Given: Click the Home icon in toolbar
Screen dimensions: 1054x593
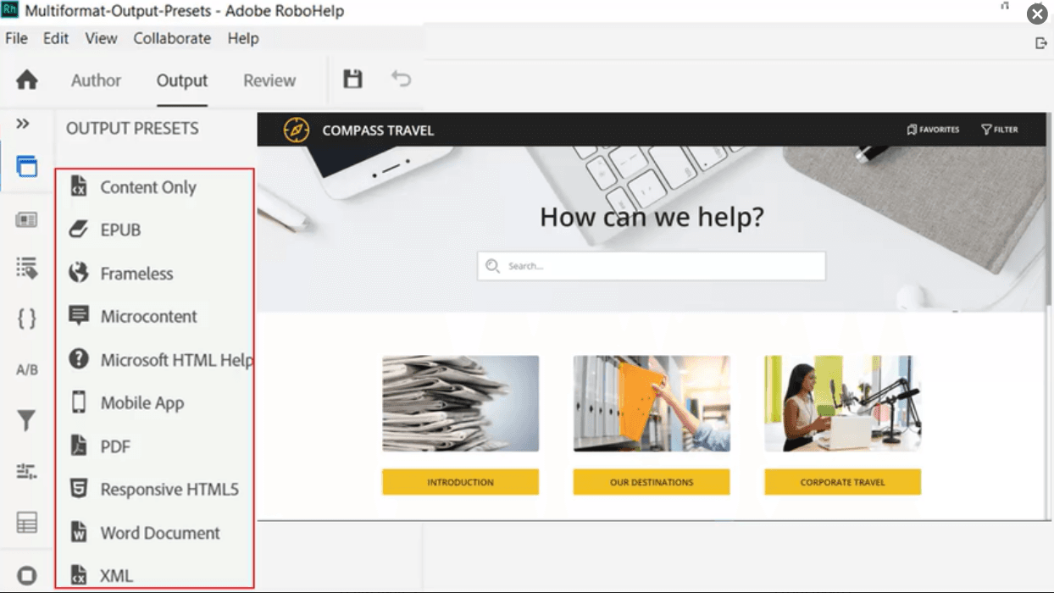Looking at the screenshot, I should point(27,80).
